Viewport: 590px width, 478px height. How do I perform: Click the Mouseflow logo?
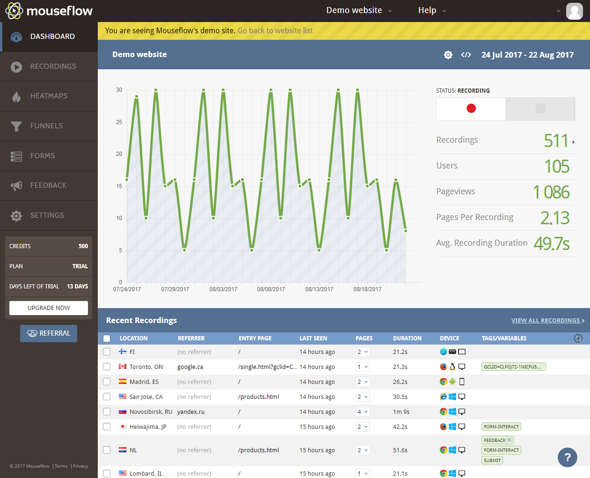pyautogui.click(x=49, y=11)
